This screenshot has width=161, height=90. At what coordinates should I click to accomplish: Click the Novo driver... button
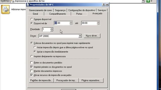coord(92,36)
